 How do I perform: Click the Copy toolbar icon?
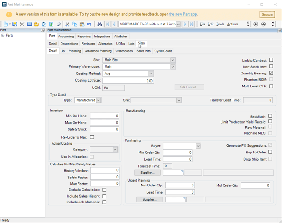pyautogui.click(x=74, y=24)
